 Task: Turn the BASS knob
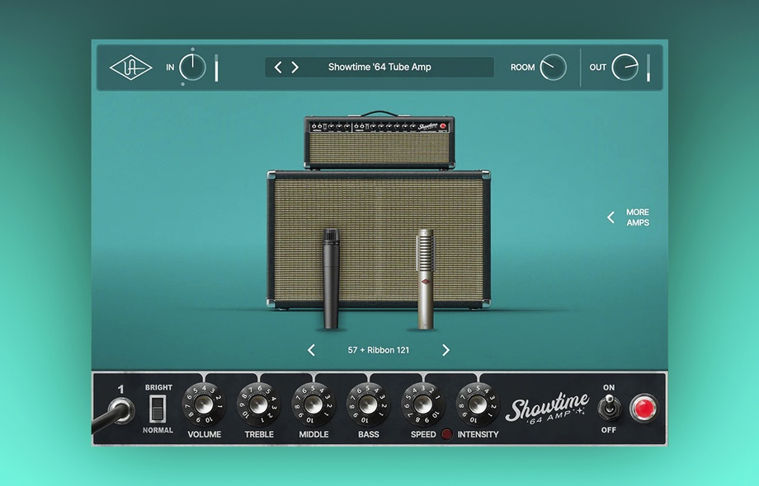(368, 404)
